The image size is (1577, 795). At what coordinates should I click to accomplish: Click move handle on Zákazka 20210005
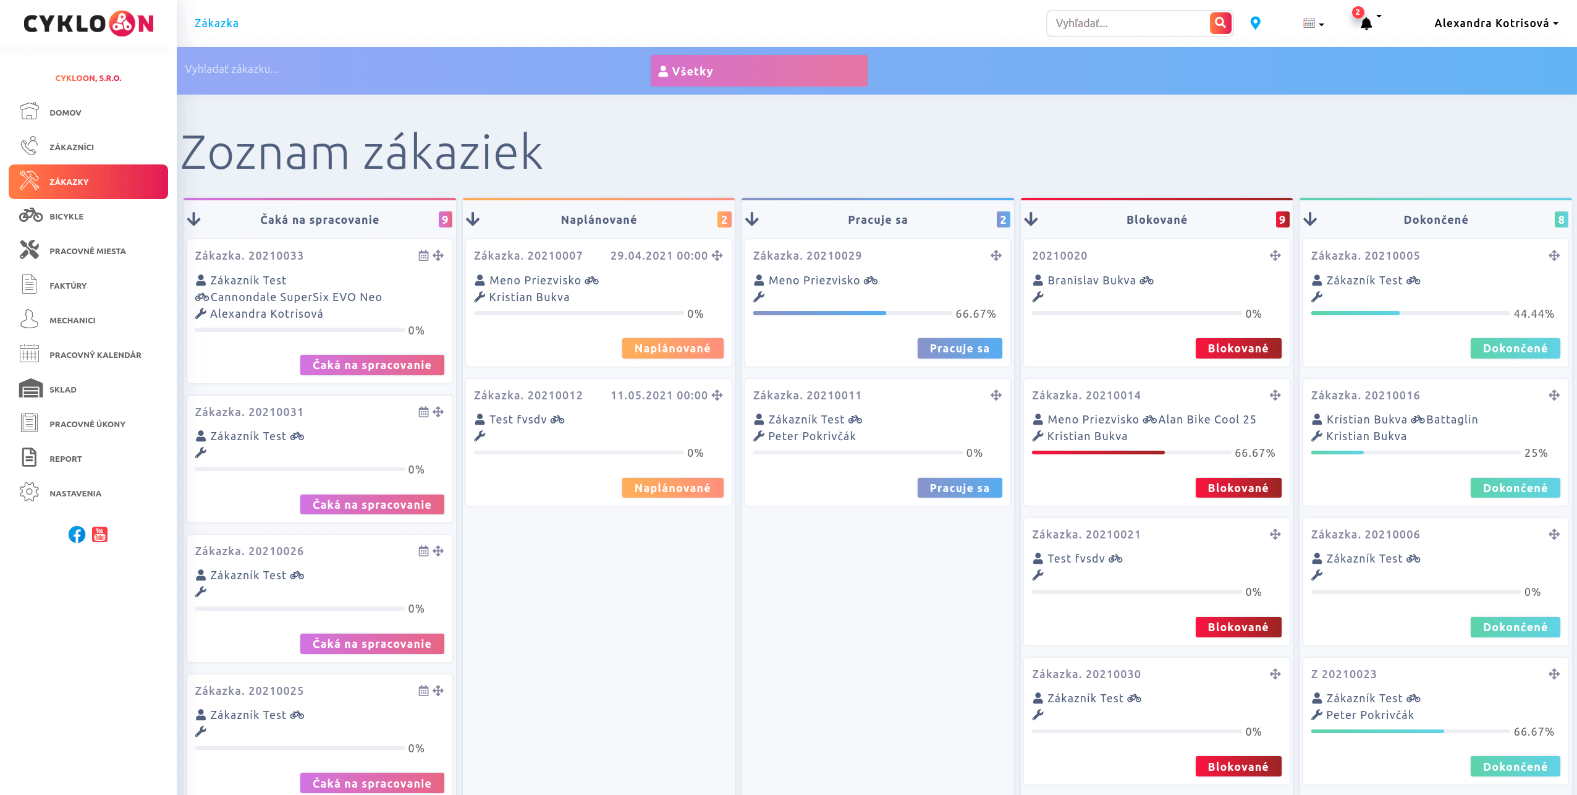1555,255
